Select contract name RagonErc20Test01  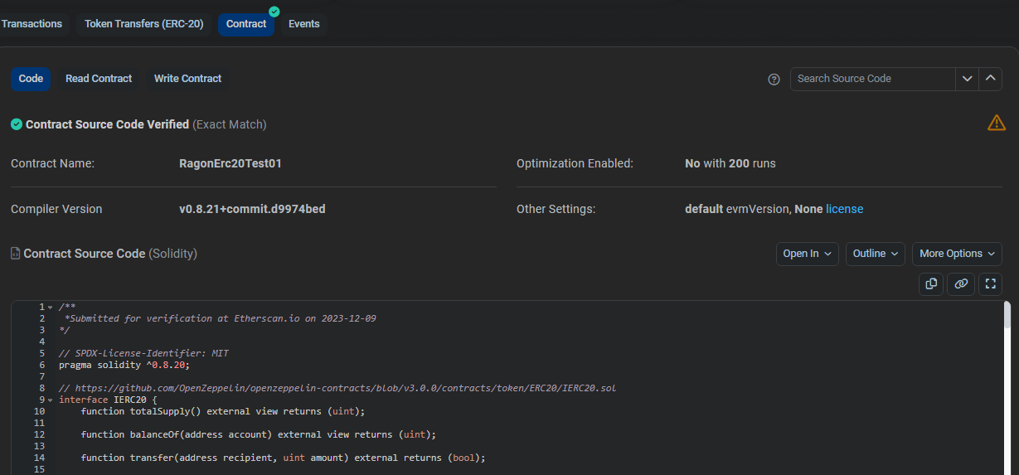[x=230, y=163]
